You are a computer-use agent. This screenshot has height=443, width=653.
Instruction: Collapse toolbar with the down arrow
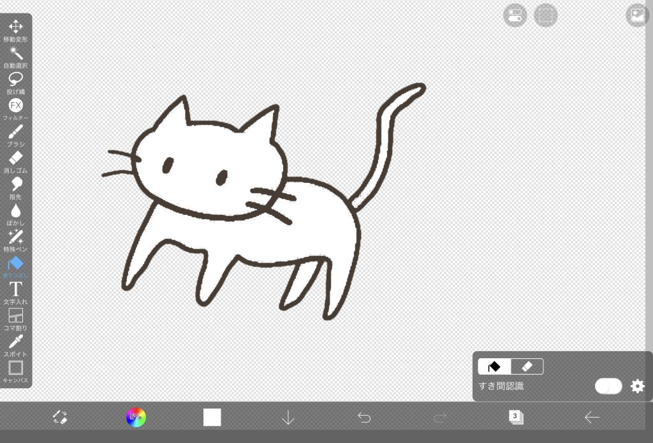[x=288, y=418]
